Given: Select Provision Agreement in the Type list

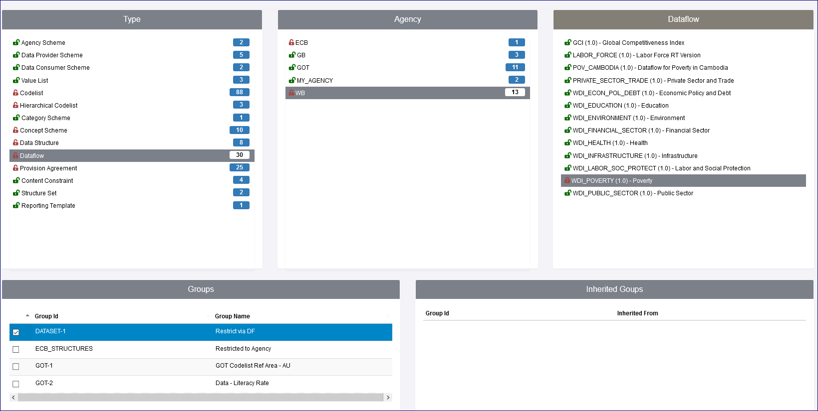Looking at the screenshot, I should click(48, 168).
